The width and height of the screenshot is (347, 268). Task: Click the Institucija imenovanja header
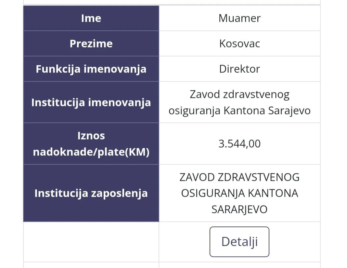91,102
